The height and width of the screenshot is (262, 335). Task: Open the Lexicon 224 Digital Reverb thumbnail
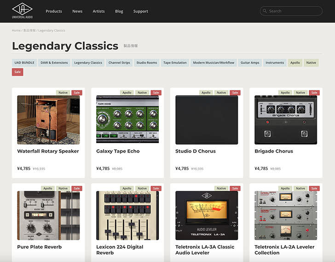coord(127,216)
